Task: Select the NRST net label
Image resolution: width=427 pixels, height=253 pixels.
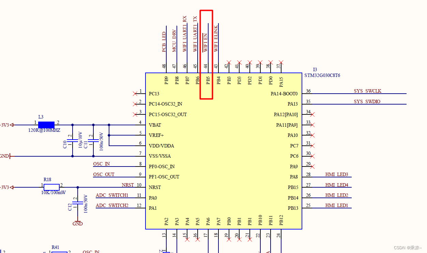Action: coord(128,185)
